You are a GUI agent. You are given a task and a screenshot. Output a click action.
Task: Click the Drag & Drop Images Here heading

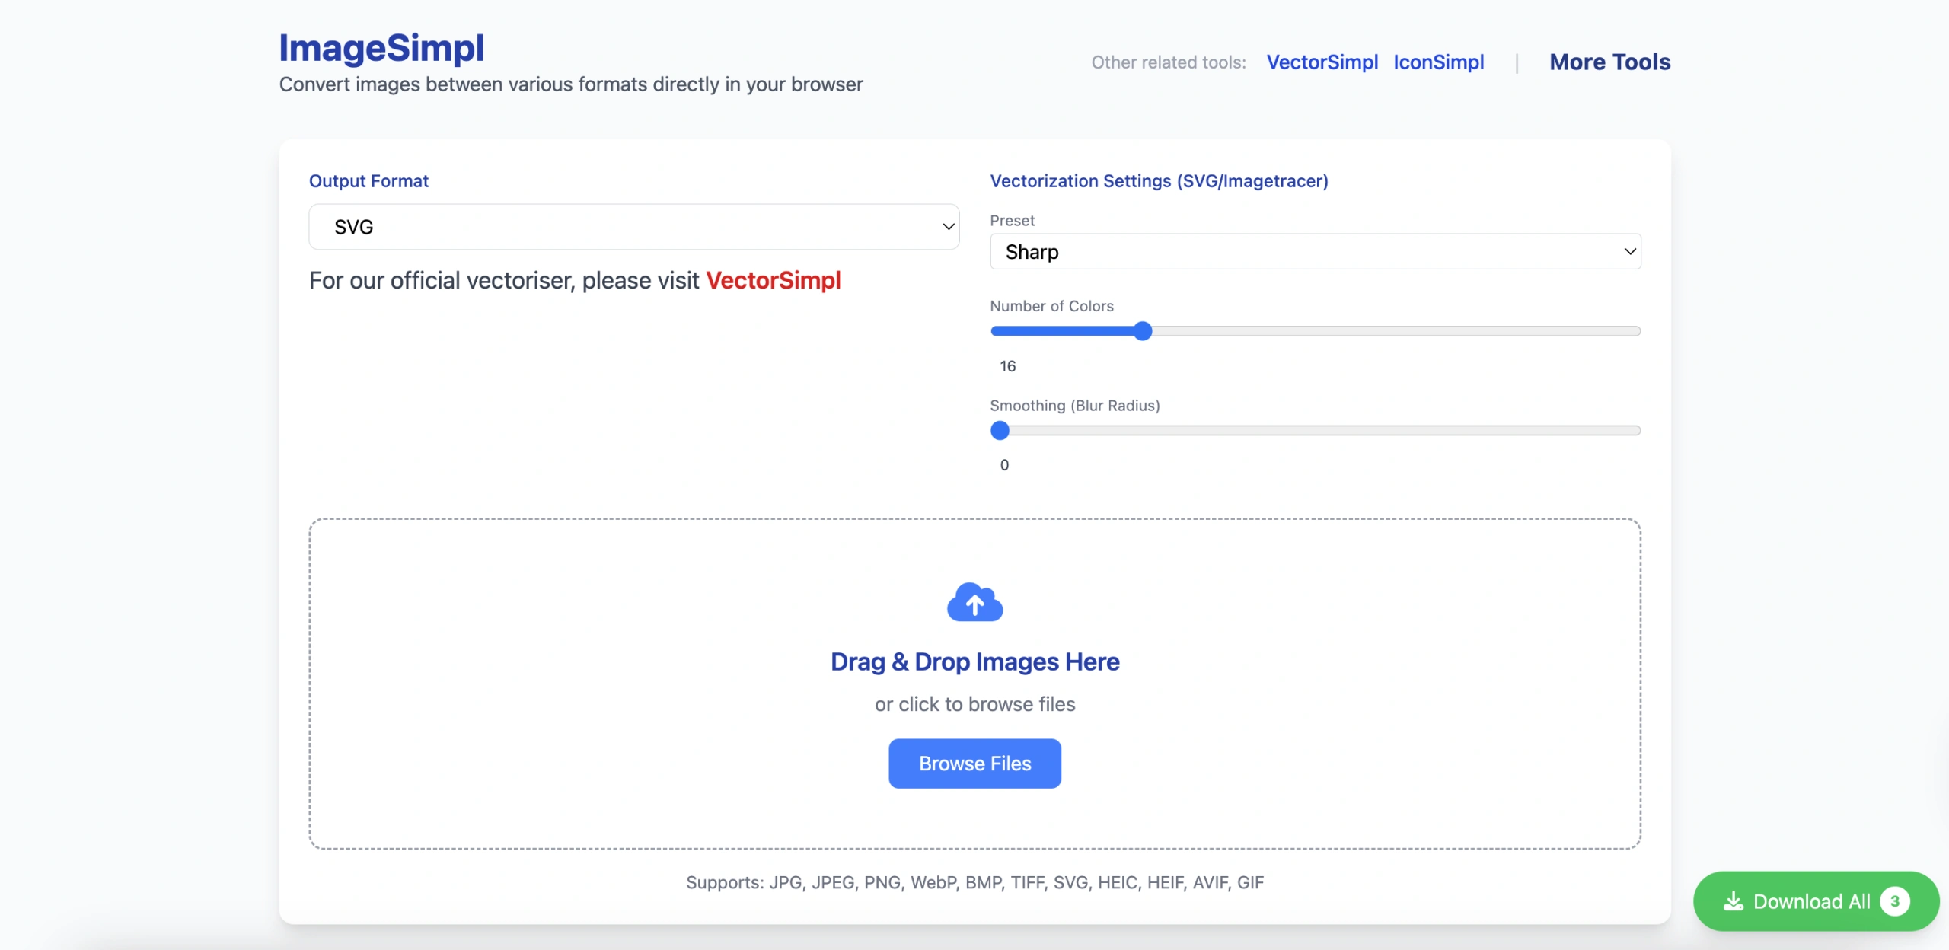coord(974,662)
